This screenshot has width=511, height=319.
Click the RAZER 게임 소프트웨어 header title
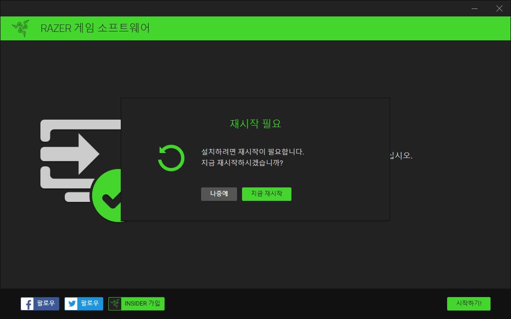[x=95, y=28]
